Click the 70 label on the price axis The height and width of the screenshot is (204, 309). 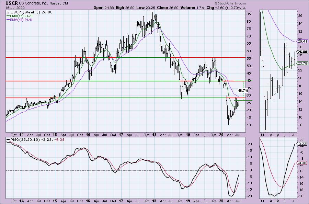click(249, 36)
